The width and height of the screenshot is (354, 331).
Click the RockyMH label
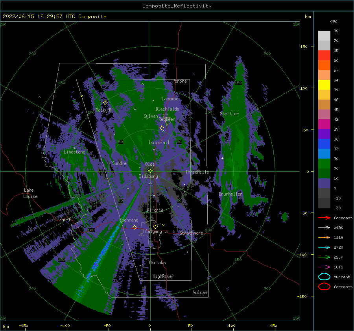[104, 110]
